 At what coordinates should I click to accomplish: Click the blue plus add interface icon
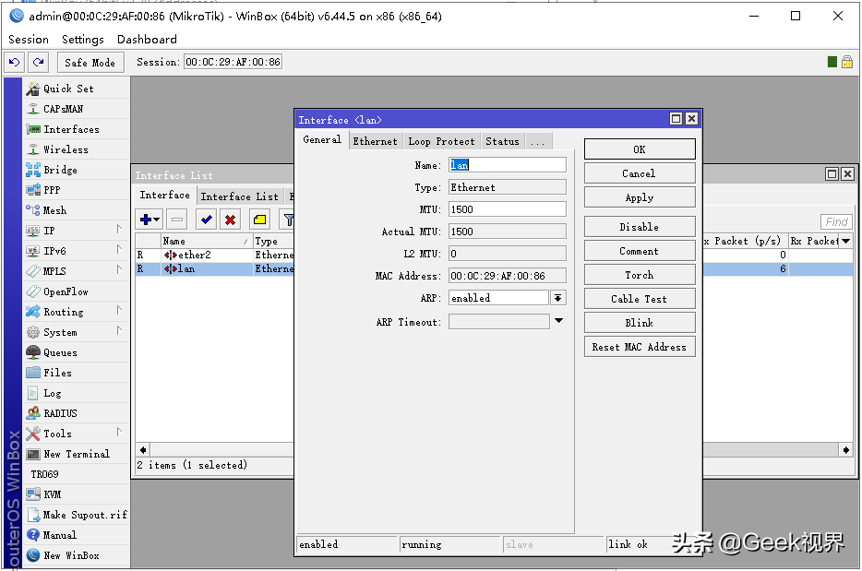point(149,220)
